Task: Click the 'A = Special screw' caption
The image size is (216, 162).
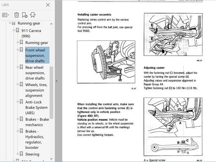Action: pyautogui.click(x=154, y=160)
